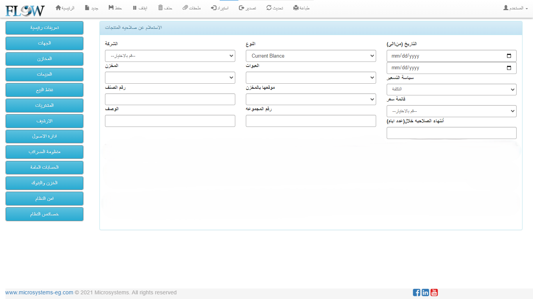Click the Print (طباعة) printer icon
Viewport: 533px width, 299px height.
coord(296,8)
